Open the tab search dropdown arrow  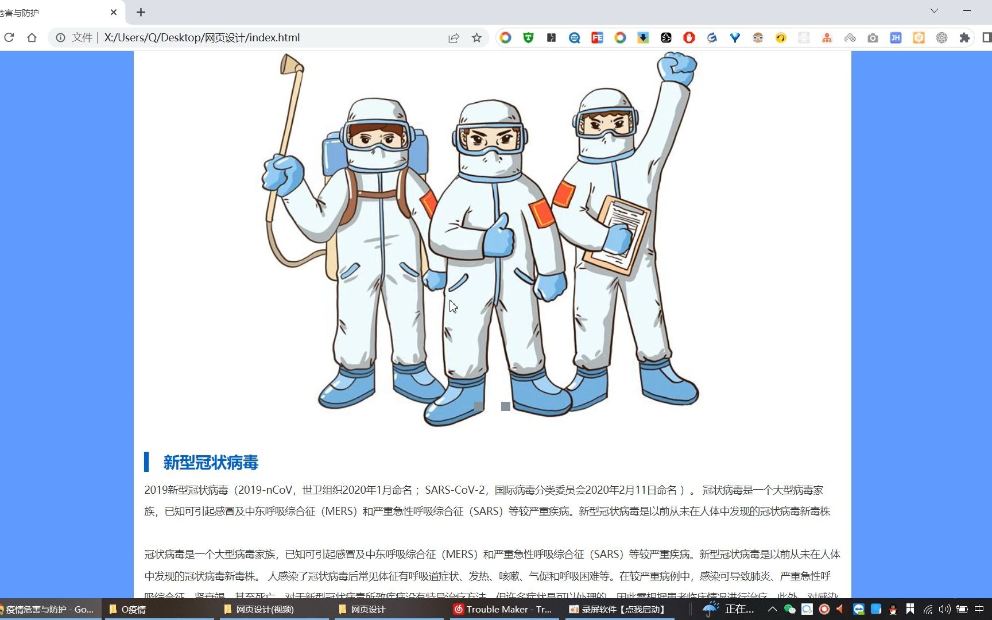(x=934, y=10)
